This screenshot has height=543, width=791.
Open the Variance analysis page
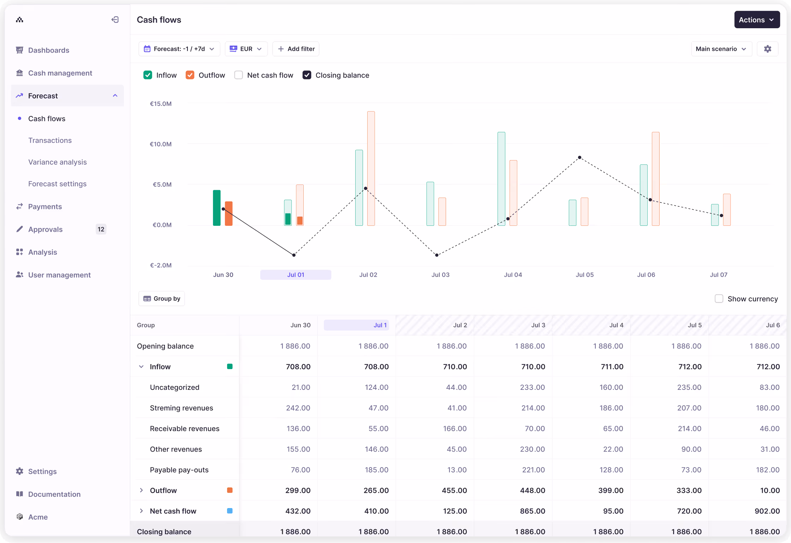tap(58, 162)
